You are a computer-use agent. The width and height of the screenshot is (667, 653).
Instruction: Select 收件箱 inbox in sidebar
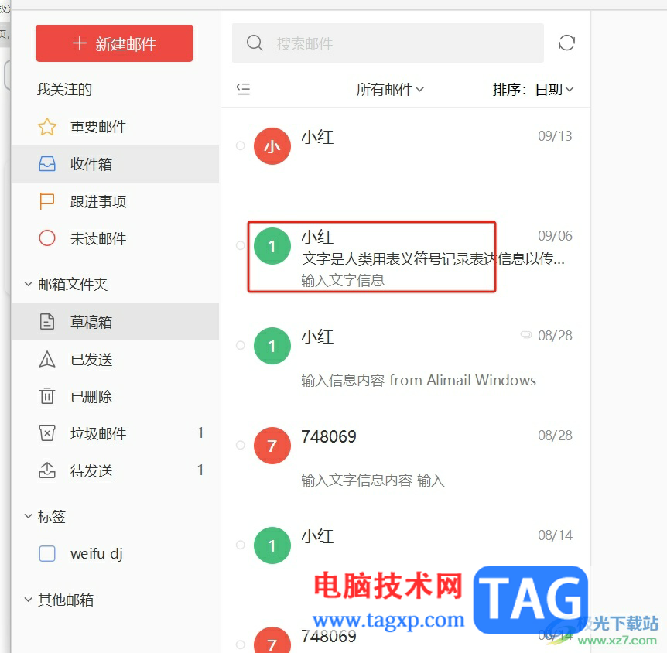click(x=115, y=164)
